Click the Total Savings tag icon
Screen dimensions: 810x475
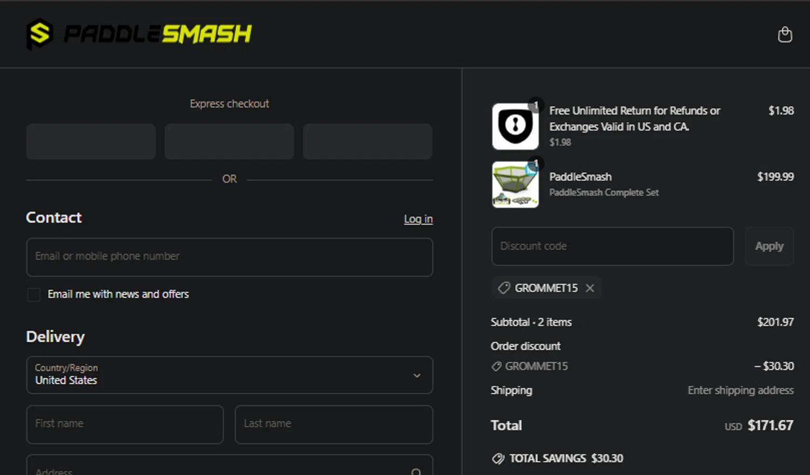pyautogui.click(x=498, y=459)
